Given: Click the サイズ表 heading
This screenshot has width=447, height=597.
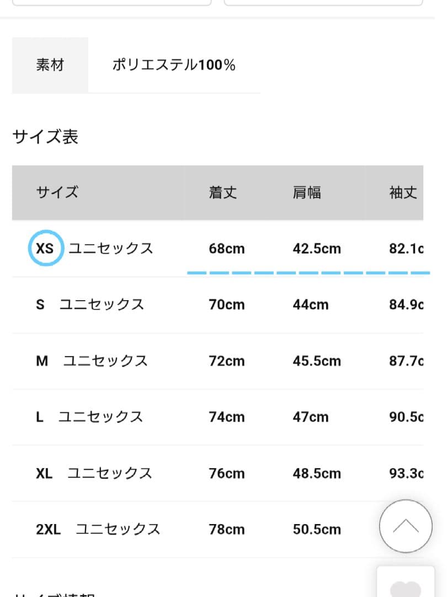Looking at the screenshot, I should coord(45,137).
